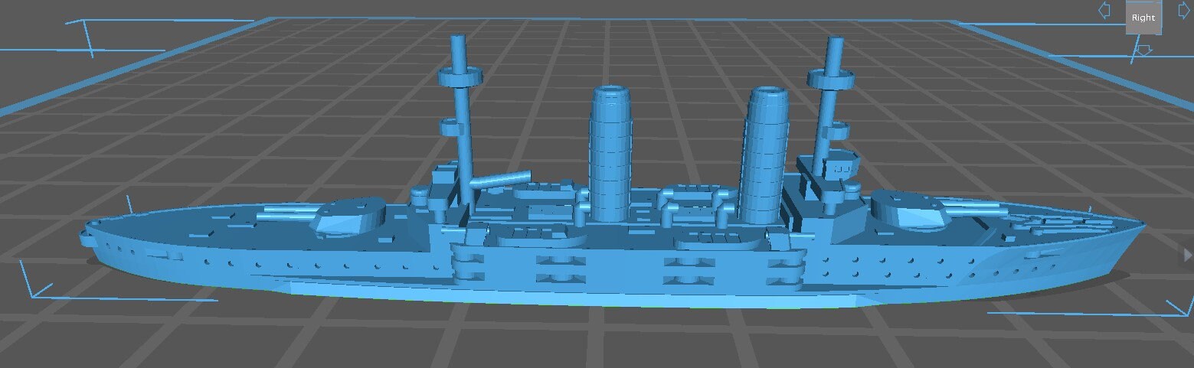This screenshot has width=1194, height=368.
Task: Select the gun turret with barrels pointing left
Action: [348, 215]
